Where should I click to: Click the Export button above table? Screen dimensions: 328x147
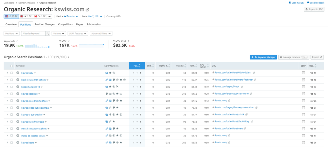(x=317, y=57)
